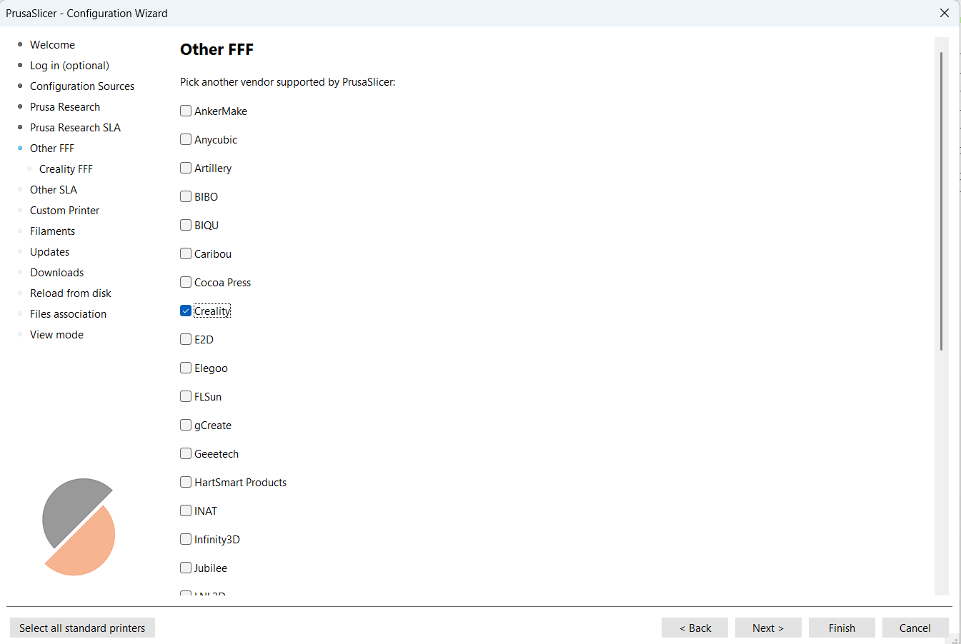Image resolution: width=961 pixels, height=644 pixels.
Task: Jump to Configuration Sources step
Action: point(81,86)
